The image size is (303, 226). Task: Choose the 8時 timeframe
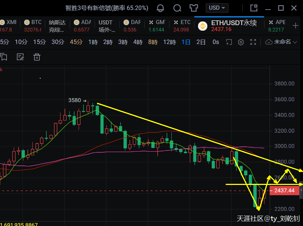[153, 42]
